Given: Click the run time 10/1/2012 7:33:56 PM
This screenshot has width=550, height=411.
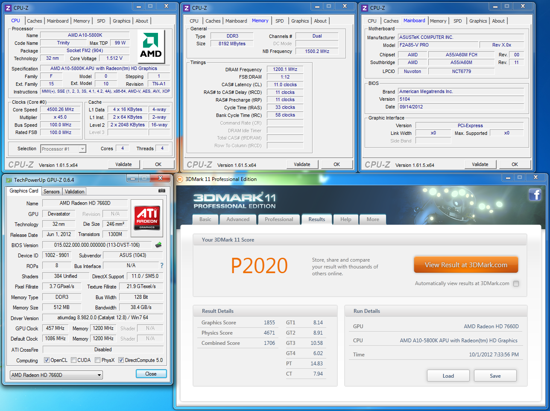Looking at the screenshot, I should click(x=494, y=354).
